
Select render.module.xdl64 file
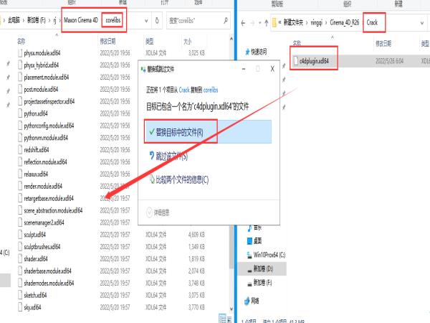[x=40, y=186]
